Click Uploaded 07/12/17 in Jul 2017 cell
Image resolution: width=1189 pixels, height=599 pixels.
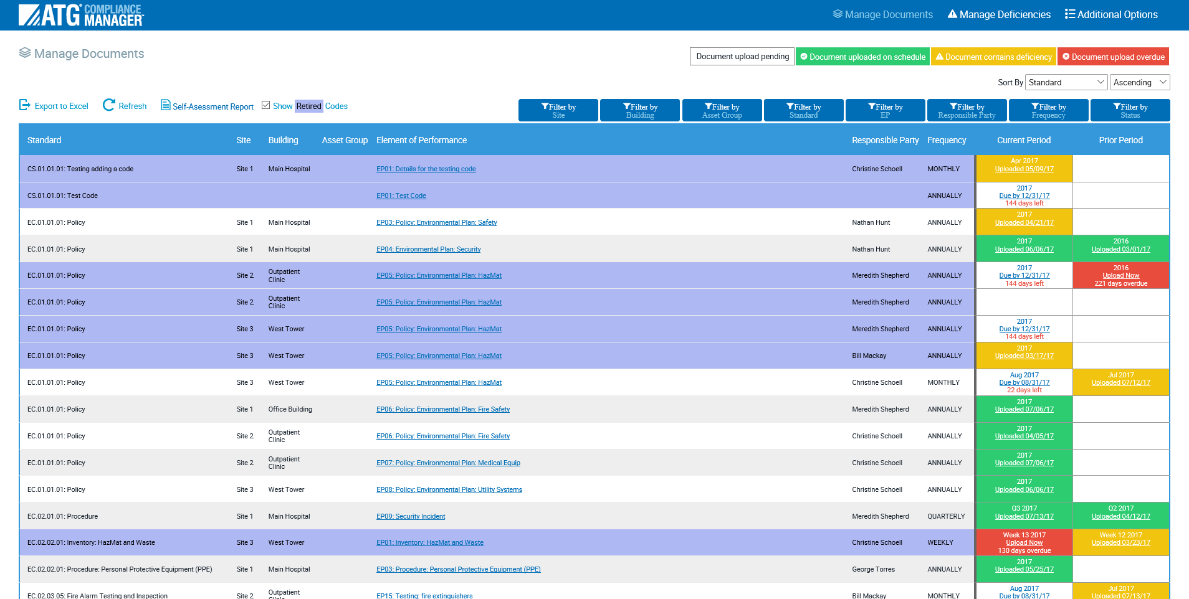(1120, 382)
